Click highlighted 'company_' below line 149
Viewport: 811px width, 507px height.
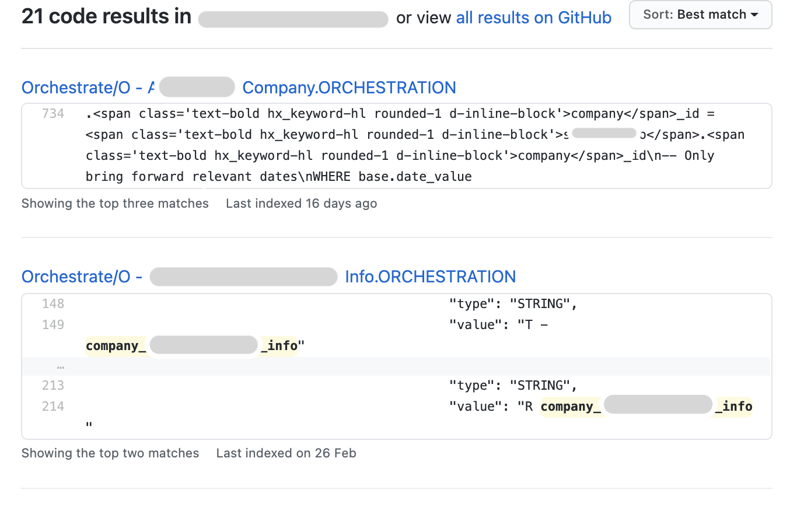116,345
